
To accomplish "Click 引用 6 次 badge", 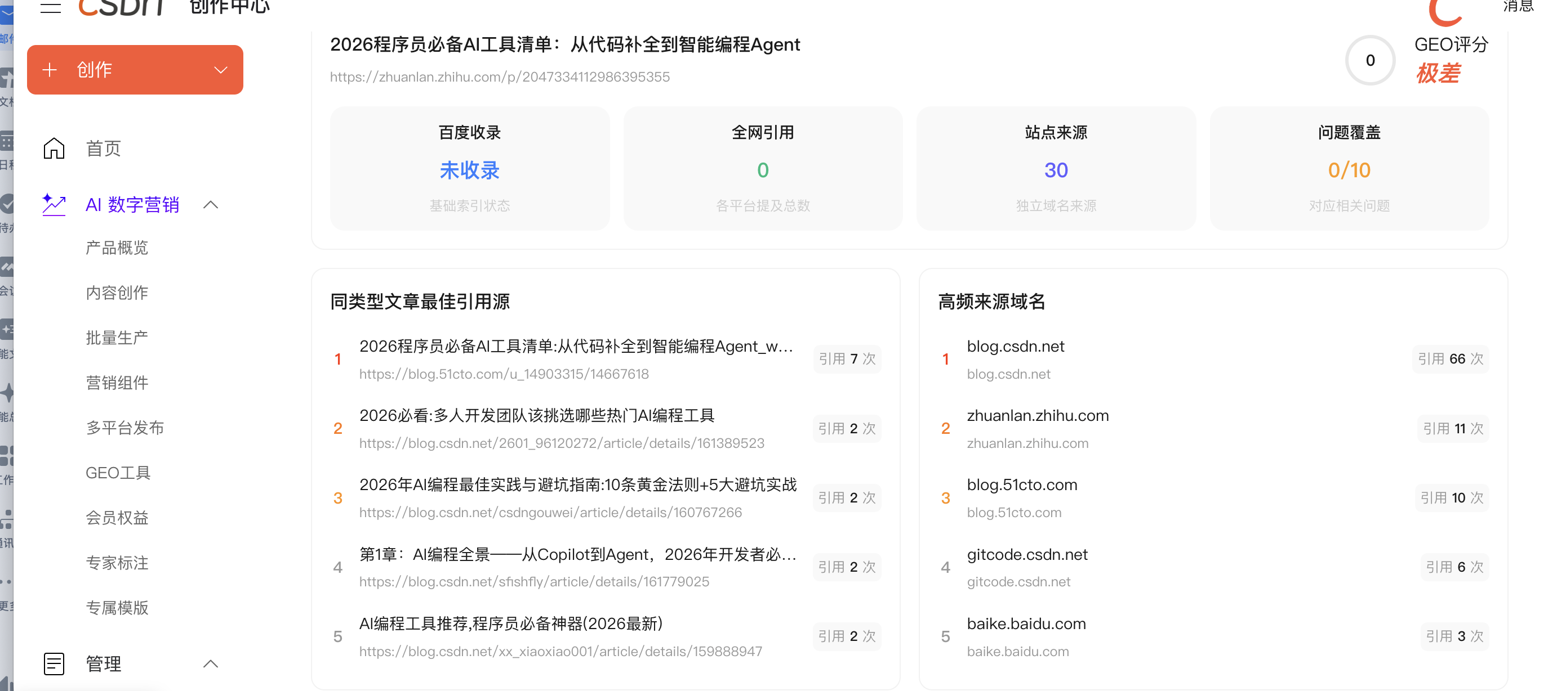I will (1455, 567).
